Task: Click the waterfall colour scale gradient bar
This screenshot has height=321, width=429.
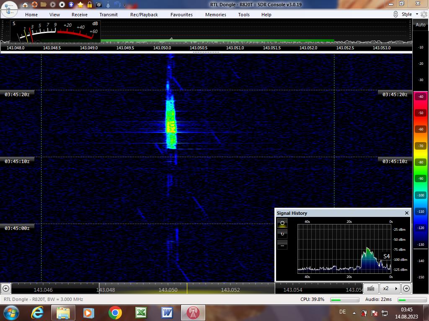Action: (421, 169)
